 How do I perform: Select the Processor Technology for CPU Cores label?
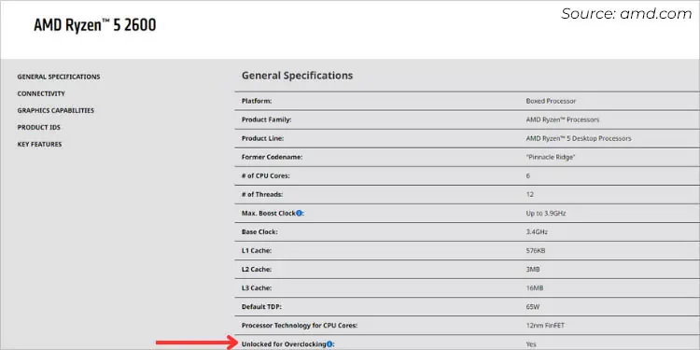coord(300,326)
